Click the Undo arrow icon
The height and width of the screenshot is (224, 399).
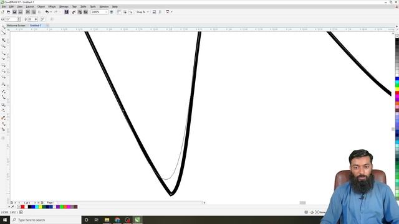coord(47,12)
